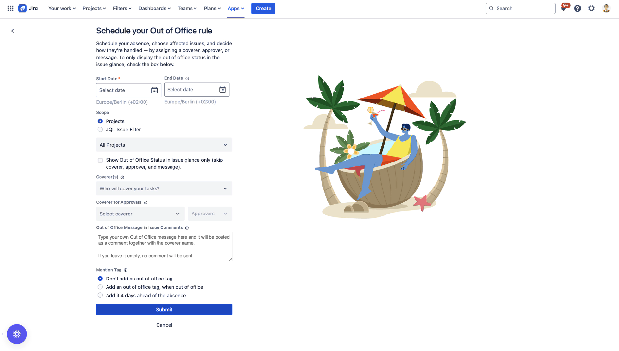The image size is (619, 351).
Task: Submit the Out of Office rule
Action: [x=164, y=309]
